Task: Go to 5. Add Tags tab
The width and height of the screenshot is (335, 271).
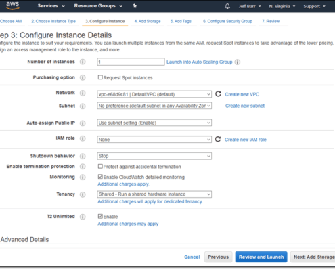Action: pos(181,21)
